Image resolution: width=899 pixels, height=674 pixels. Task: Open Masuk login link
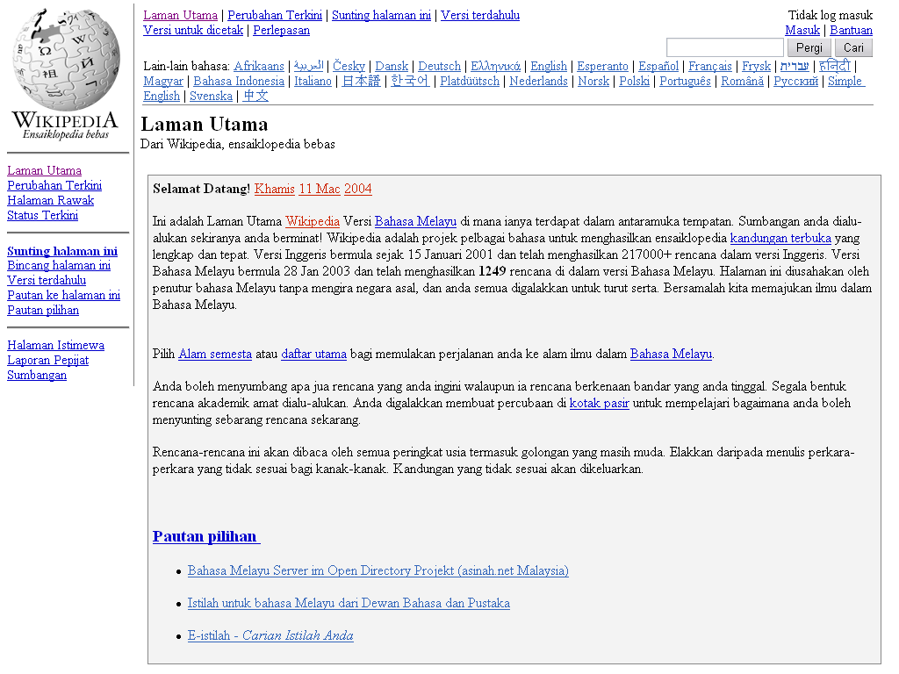tap(802, 31)
